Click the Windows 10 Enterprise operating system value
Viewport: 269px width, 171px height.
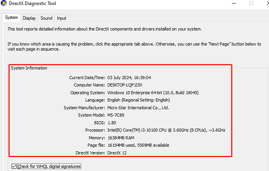[x=153, y=93]
